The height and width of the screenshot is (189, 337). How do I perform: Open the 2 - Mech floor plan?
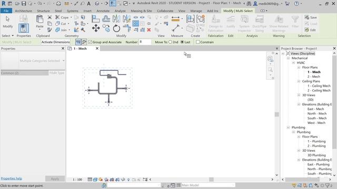click(x=314, y=77)
